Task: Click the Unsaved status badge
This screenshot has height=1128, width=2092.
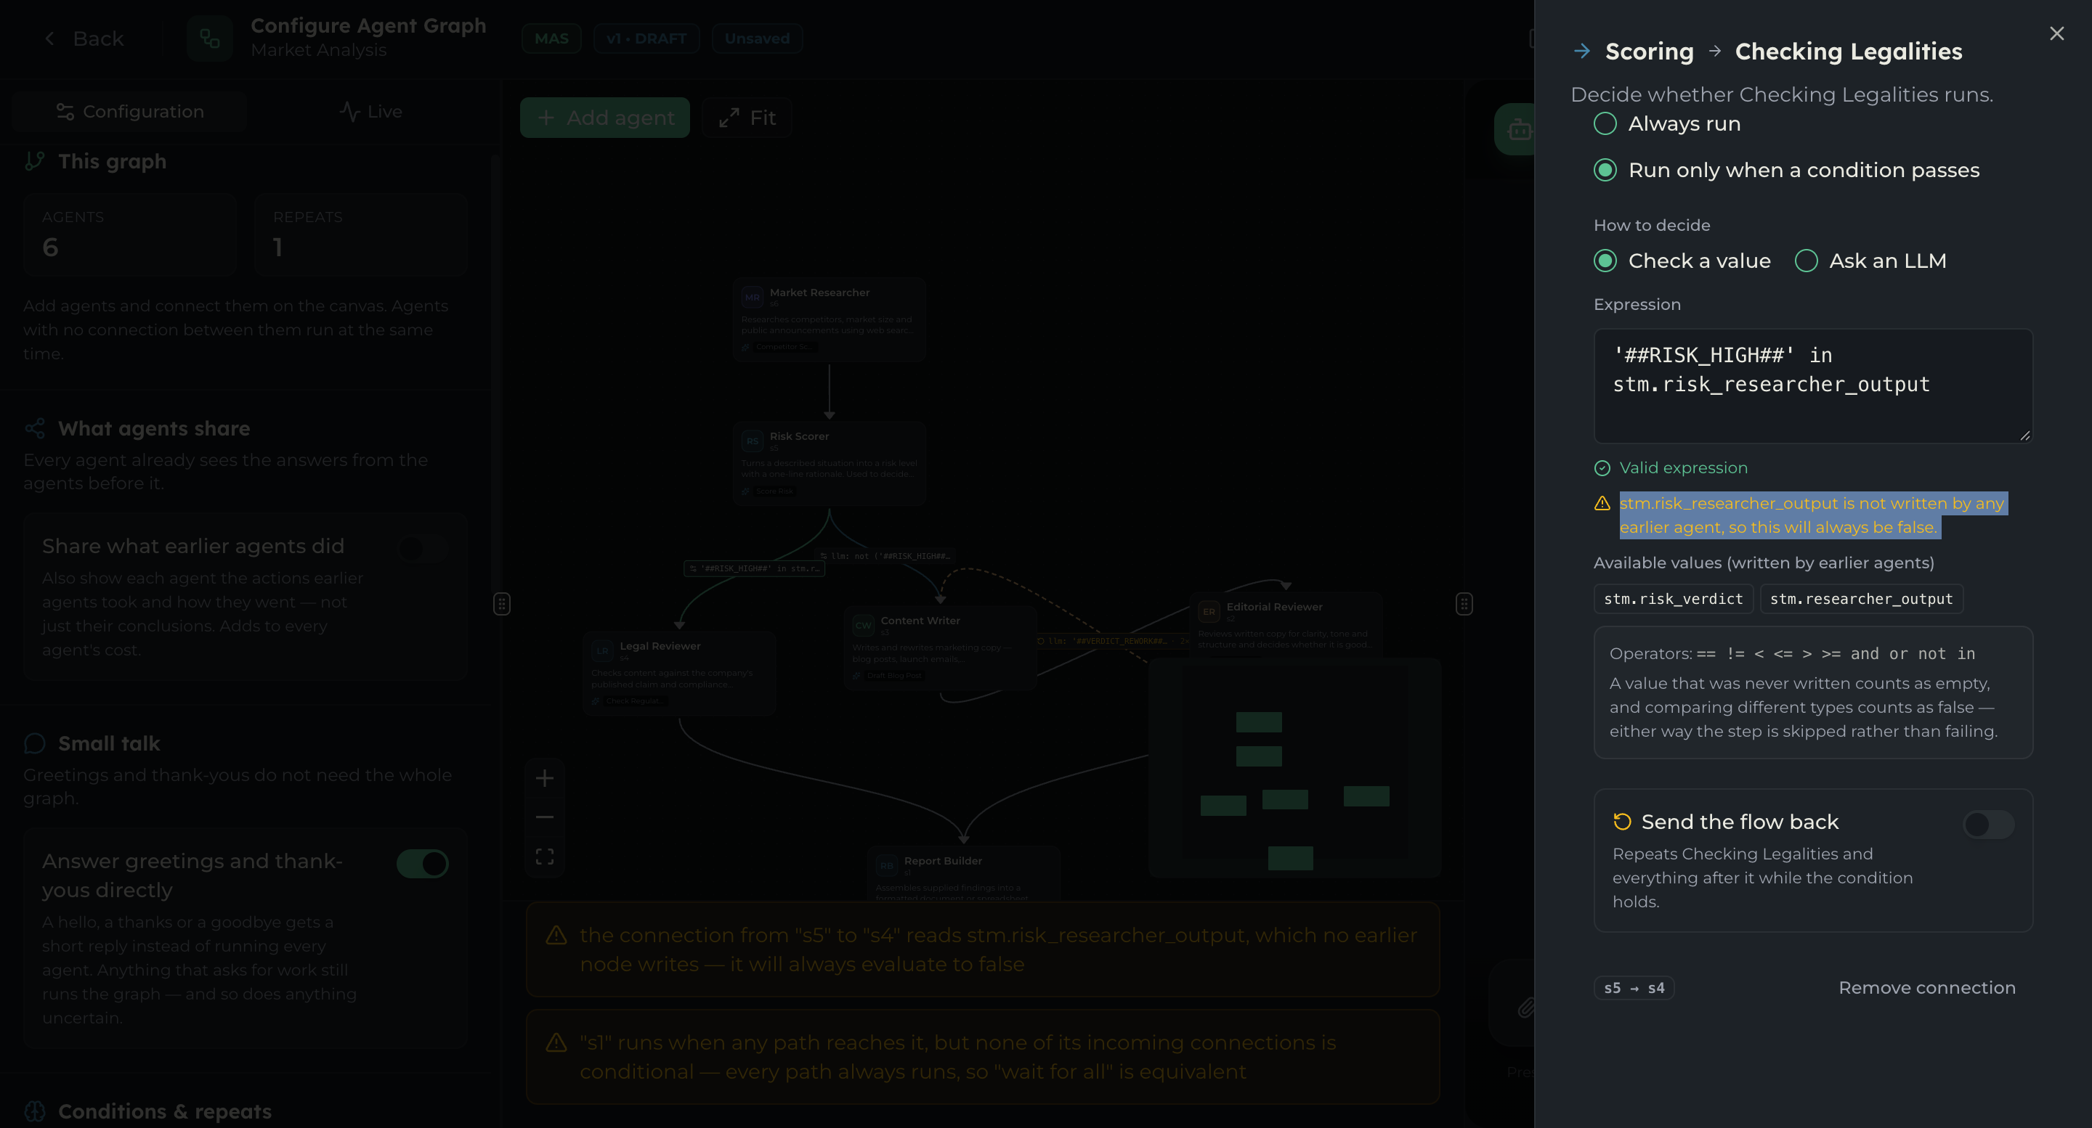Action: pos(756,38)
